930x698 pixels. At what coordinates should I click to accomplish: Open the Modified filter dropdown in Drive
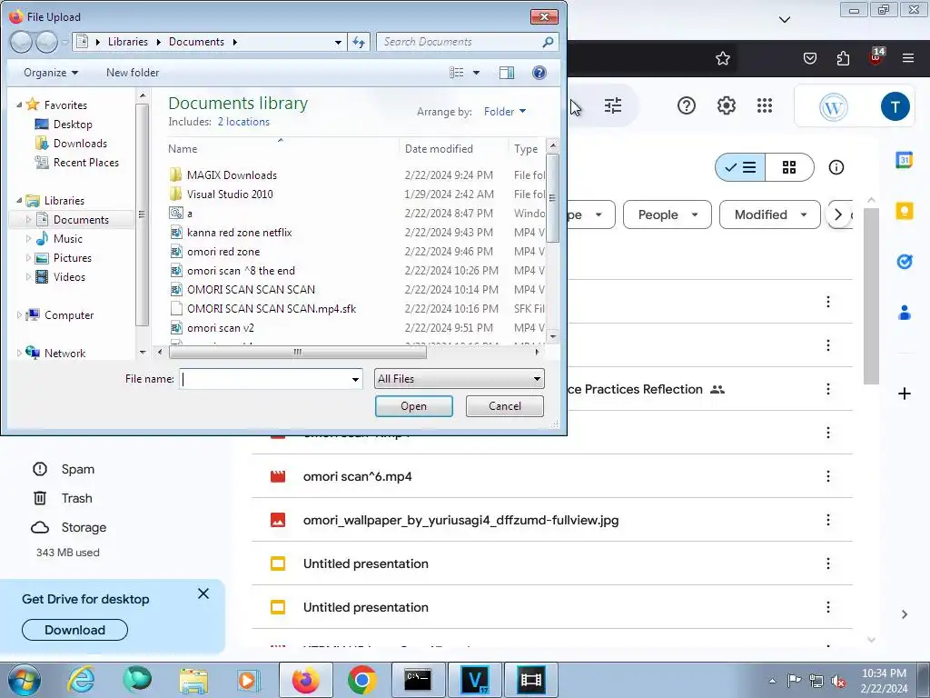click(770, 214)
